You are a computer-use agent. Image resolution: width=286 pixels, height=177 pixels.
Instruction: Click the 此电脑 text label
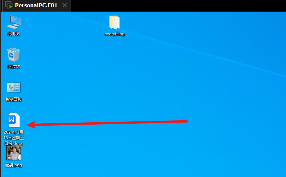(x=14, y=34)
